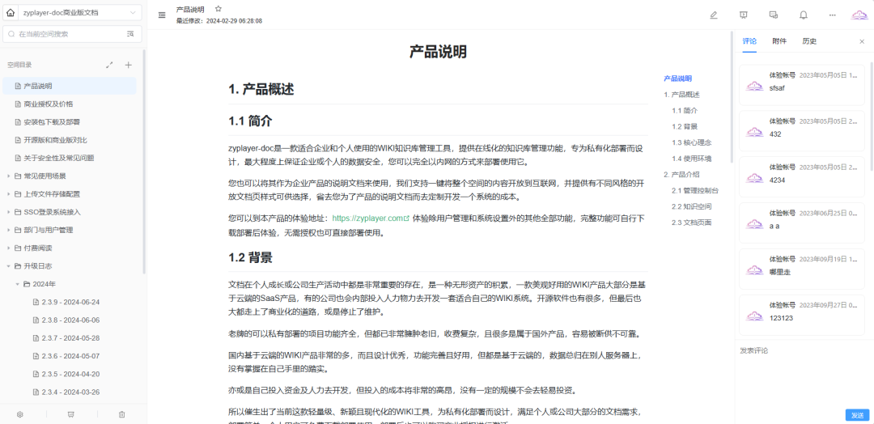
Task: Click the 空间目录 header label
Action: pyautogui.click(x=19, y=66)
